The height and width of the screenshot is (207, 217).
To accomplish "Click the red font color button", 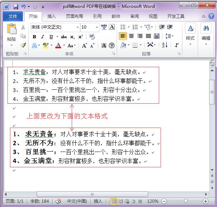I will point(58,45).
